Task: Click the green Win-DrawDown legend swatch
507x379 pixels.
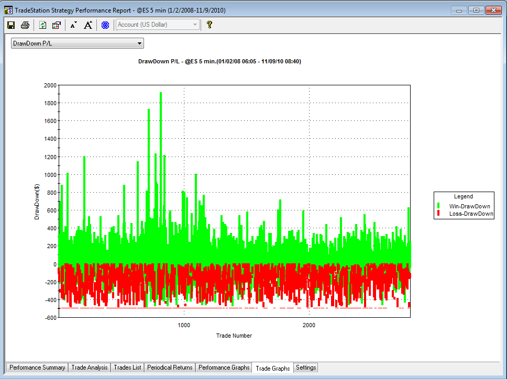Action: [x=438, y=206]
